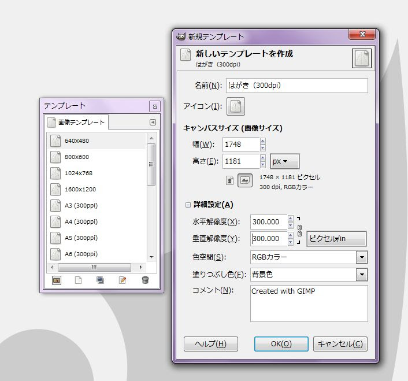Click icon of 1024x768 template
Viewport: 408px width, 381px height.
pos(55,173)
